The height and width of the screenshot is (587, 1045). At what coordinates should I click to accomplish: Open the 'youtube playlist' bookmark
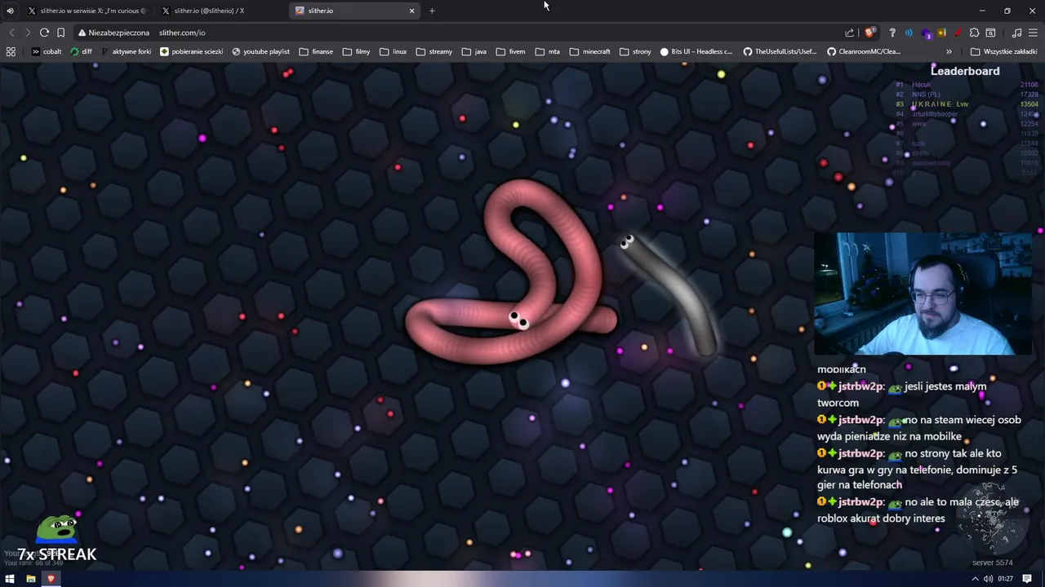click(x=260, y=51)
